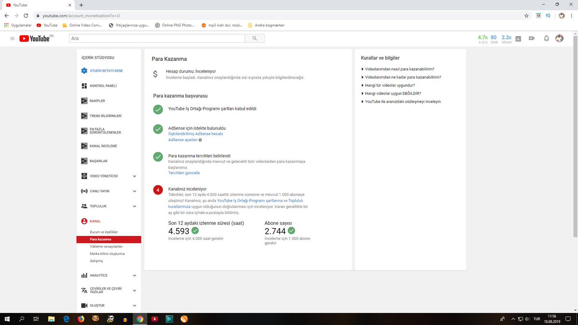Click into the Ara search field

157,39
